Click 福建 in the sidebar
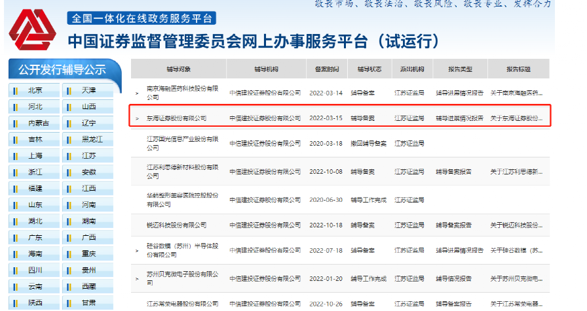Screen dimensions: 587x311 34,189
